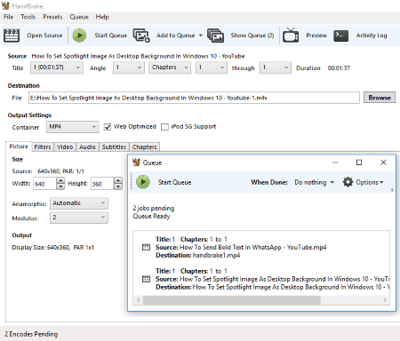Click the Start Queue label in the Queue window

click(174, 182)
